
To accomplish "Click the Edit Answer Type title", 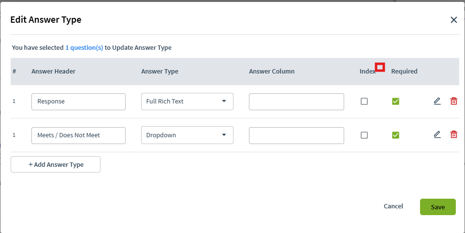I will [46, 20].
